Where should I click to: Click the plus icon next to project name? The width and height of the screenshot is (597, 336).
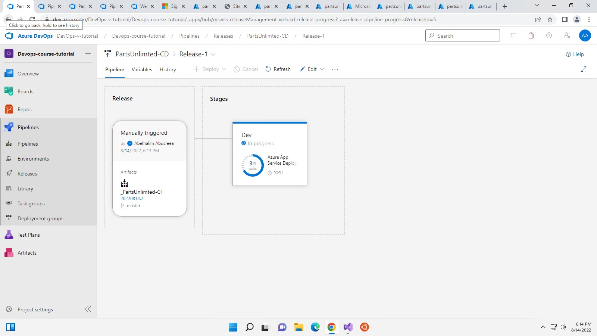coord(88,53)
